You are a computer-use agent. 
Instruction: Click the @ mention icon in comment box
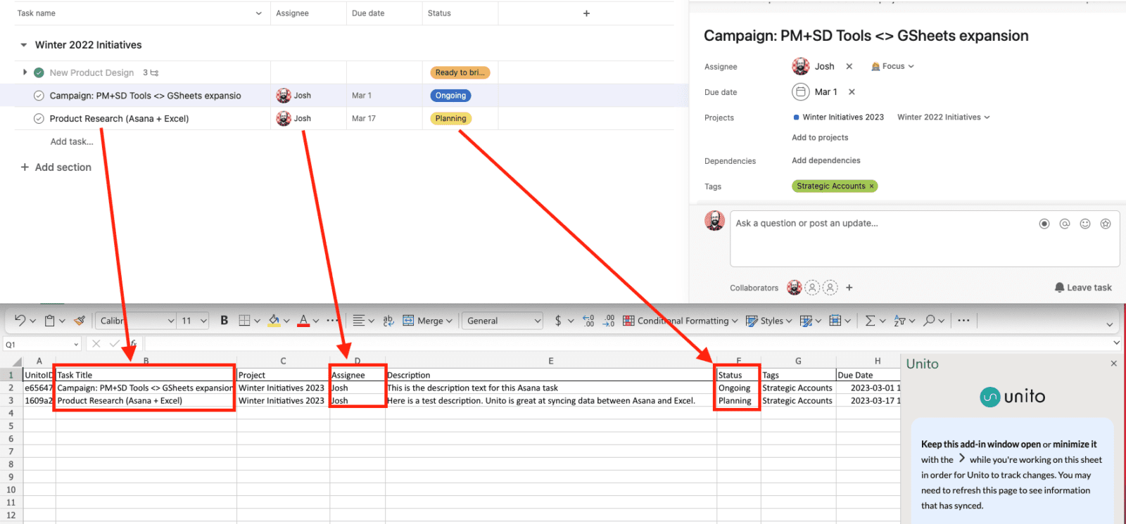tap(1065, 224)
